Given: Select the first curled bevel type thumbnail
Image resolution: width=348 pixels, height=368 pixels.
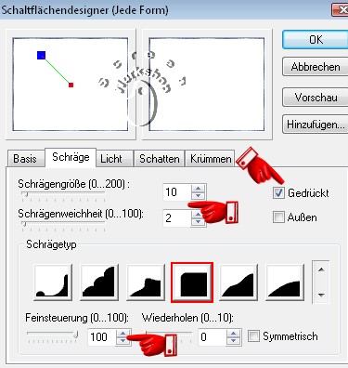Looking at the screenshot, I should coord(53,283).
